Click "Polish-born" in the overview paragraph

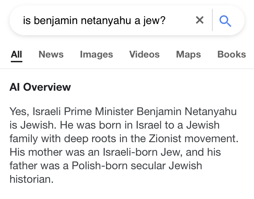[x=100, y=165]
